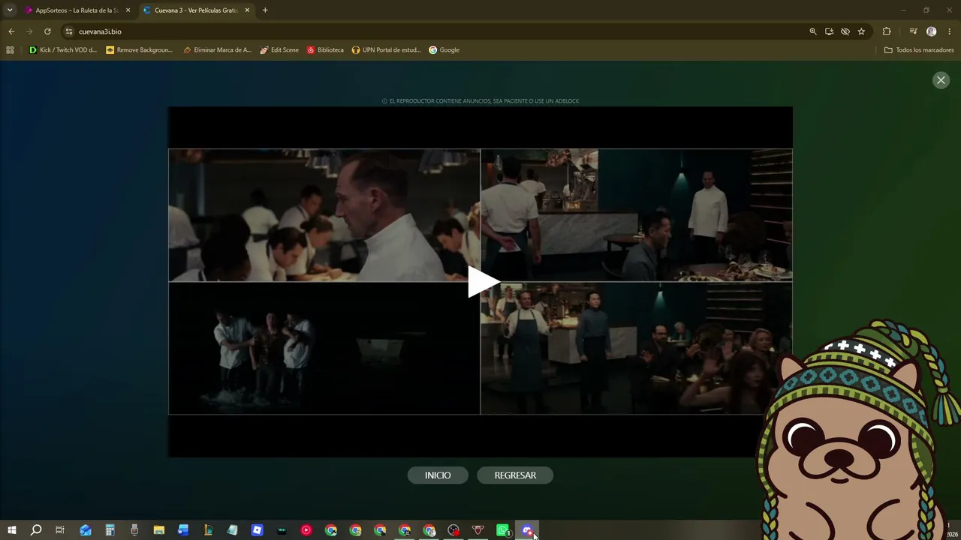Open the Valorant taskbar icon
This screenshot has height=540, width=961.
pos(478,530)
